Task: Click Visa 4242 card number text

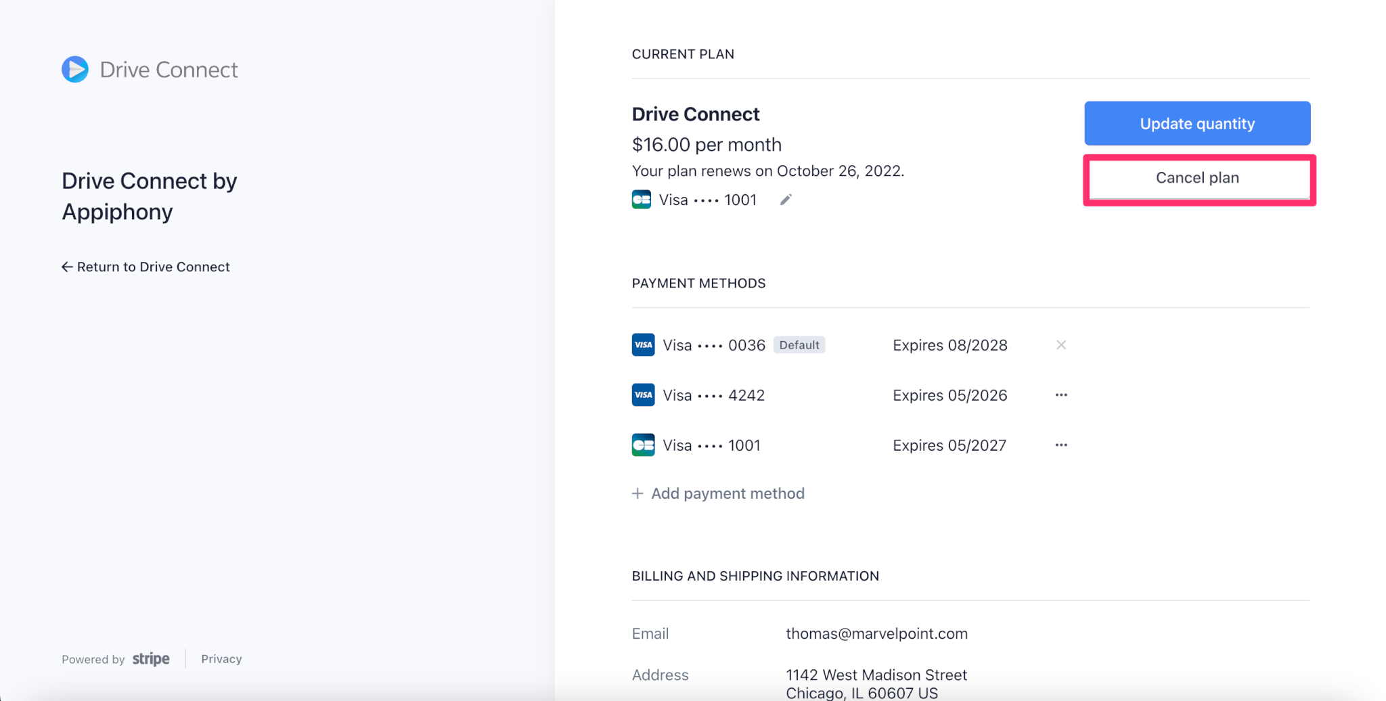Action: (x=714, y=395)
